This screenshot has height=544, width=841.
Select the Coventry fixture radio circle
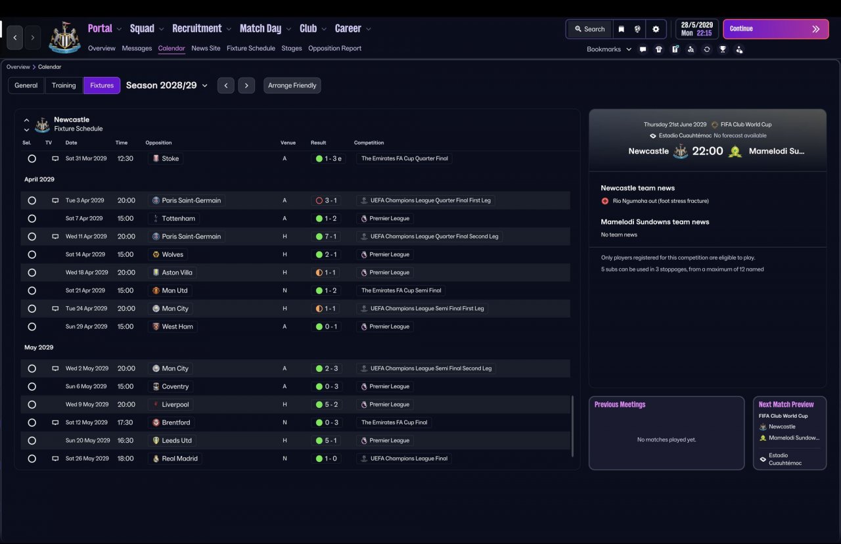[32, 386]
